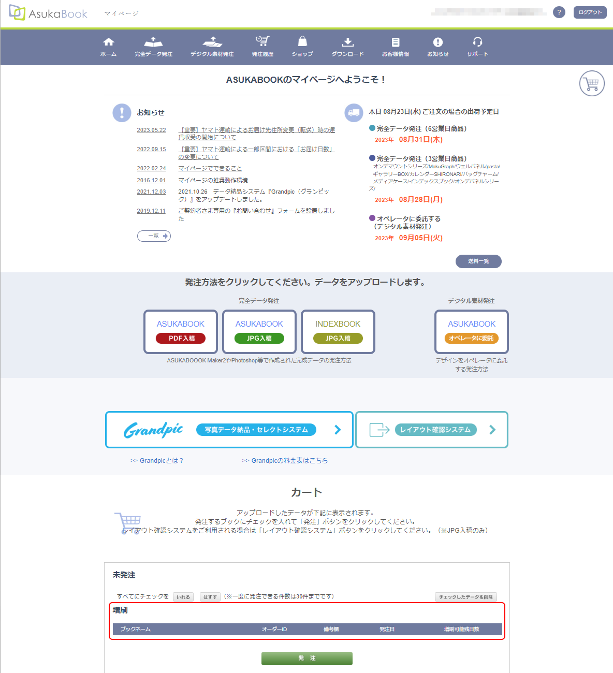Click the 備考欄 column header

[331, 629]
